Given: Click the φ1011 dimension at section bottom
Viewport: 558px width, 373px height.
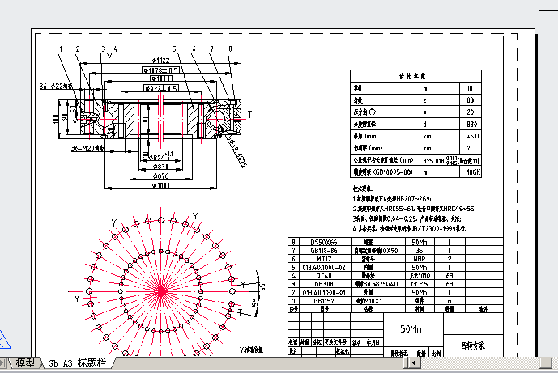Looking at the screenshot, I should pyautogui.click(x=160, y=185).
